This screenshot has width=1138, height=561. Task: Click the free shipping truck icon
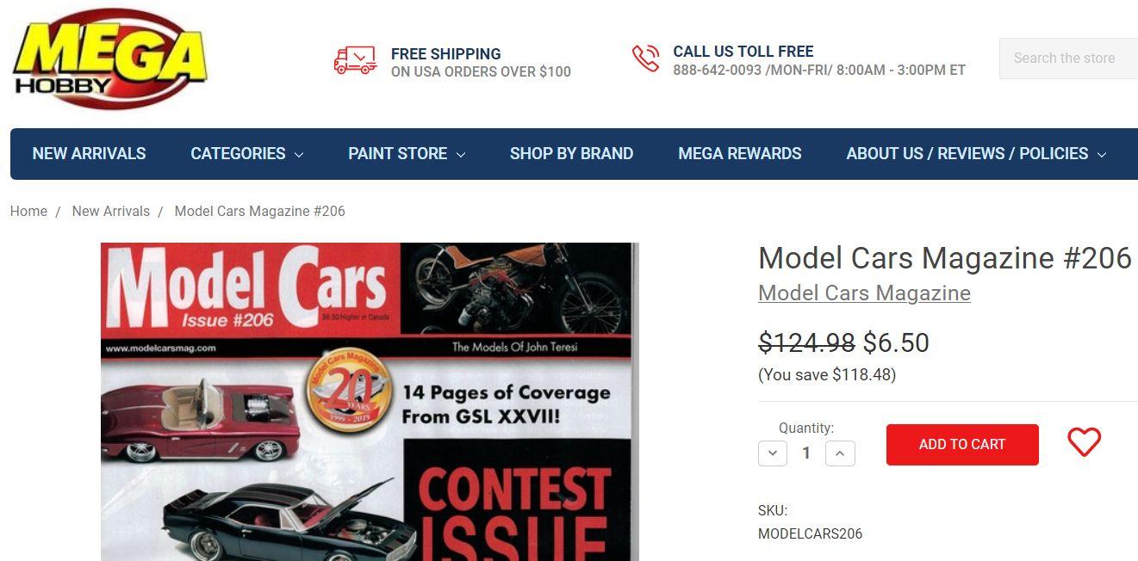pyautogui.click(x=356, y=60)
